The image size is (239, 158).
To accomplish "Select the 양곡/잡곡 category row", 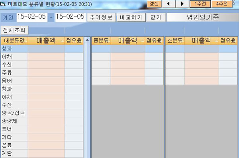I will coord(42,113).
